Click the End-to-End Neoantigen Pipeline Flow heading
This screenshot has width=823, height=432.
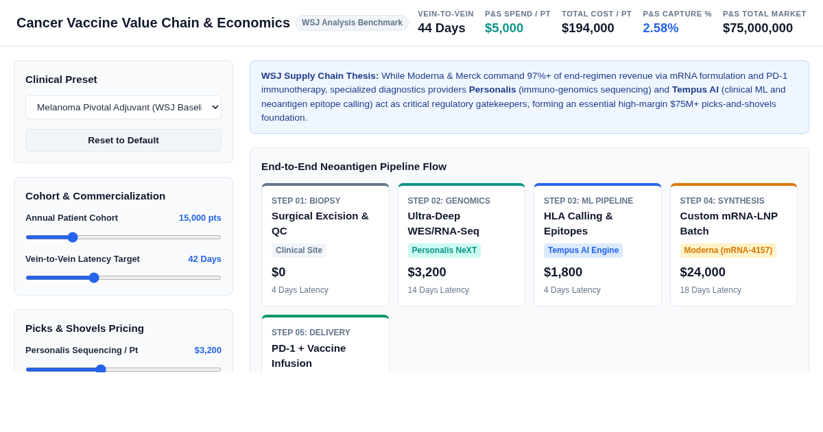click(354, 167)
